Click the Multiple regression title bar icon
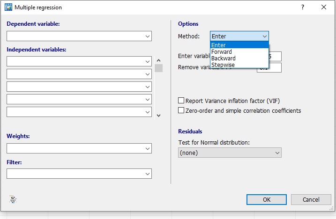 coord(8,7)
